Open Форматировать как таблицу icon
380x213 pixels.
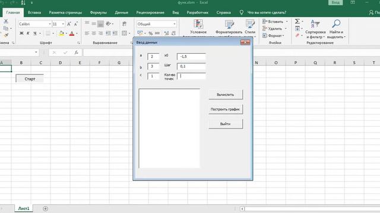click(x=229, y=27)
